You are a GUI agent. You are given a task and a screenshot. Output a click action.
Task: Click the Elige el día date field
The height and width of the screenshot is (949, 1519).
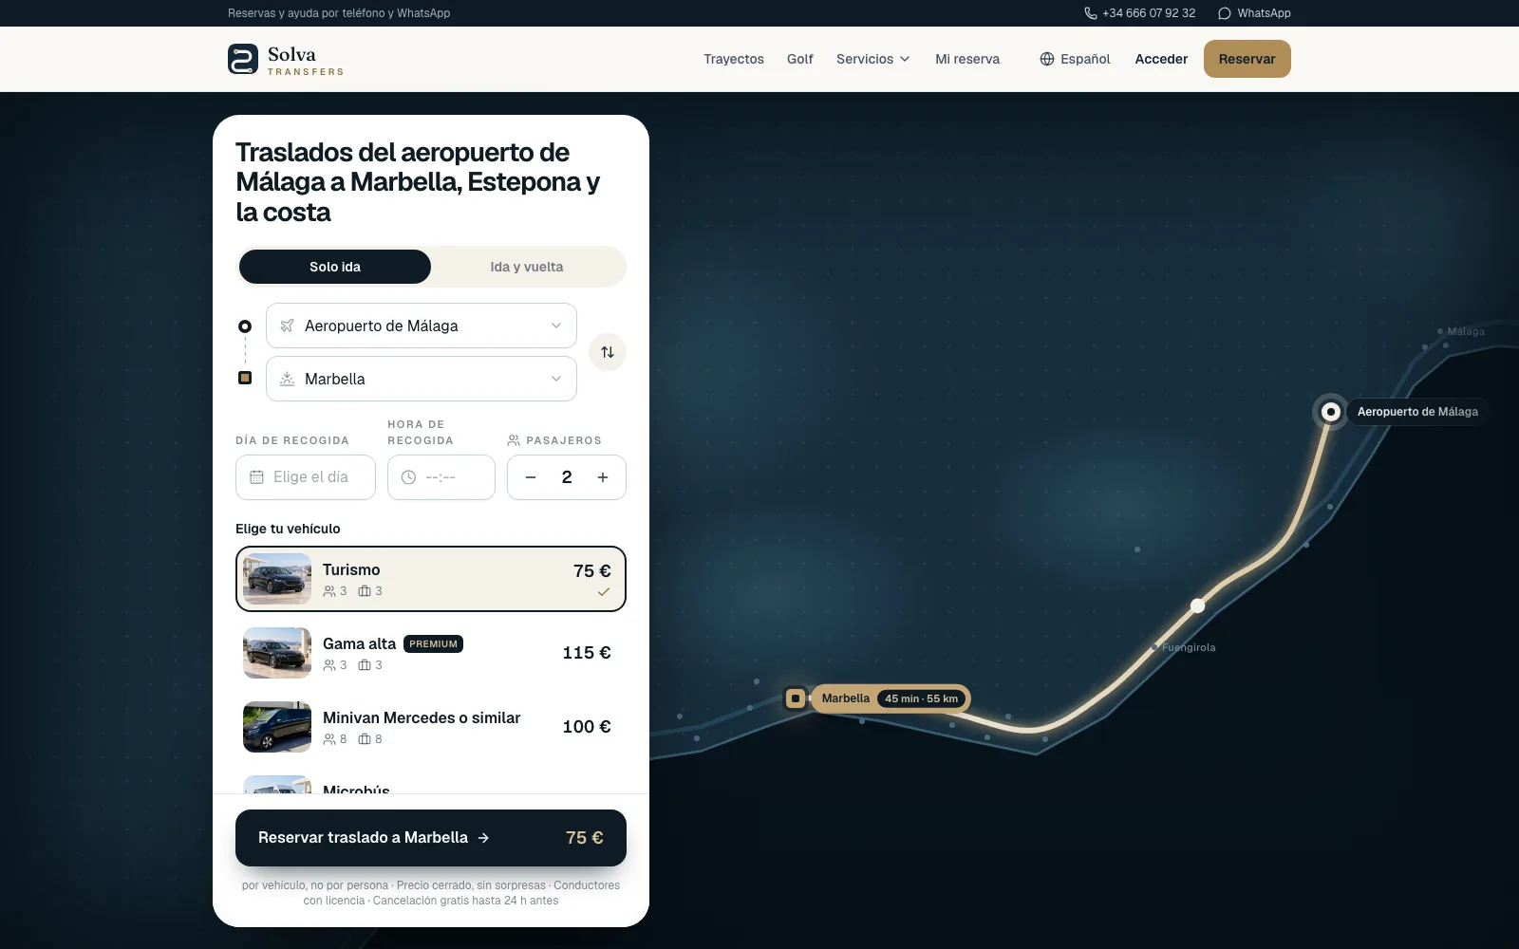306,477
